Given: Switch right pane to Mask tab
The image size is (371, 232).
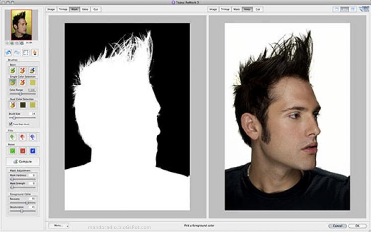Looking at the screenshot, I should 236,9.
